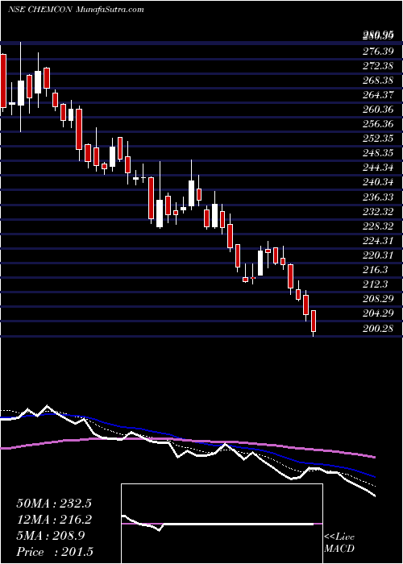
Task: Select the 212.3 price level label
Action: 375,284
